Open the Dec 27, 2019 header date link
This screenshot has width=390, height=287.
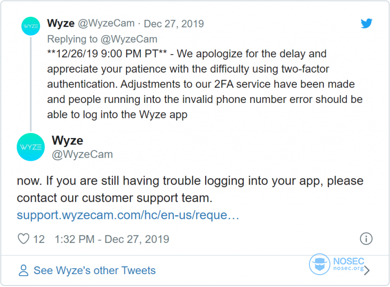tap(174, 24)
